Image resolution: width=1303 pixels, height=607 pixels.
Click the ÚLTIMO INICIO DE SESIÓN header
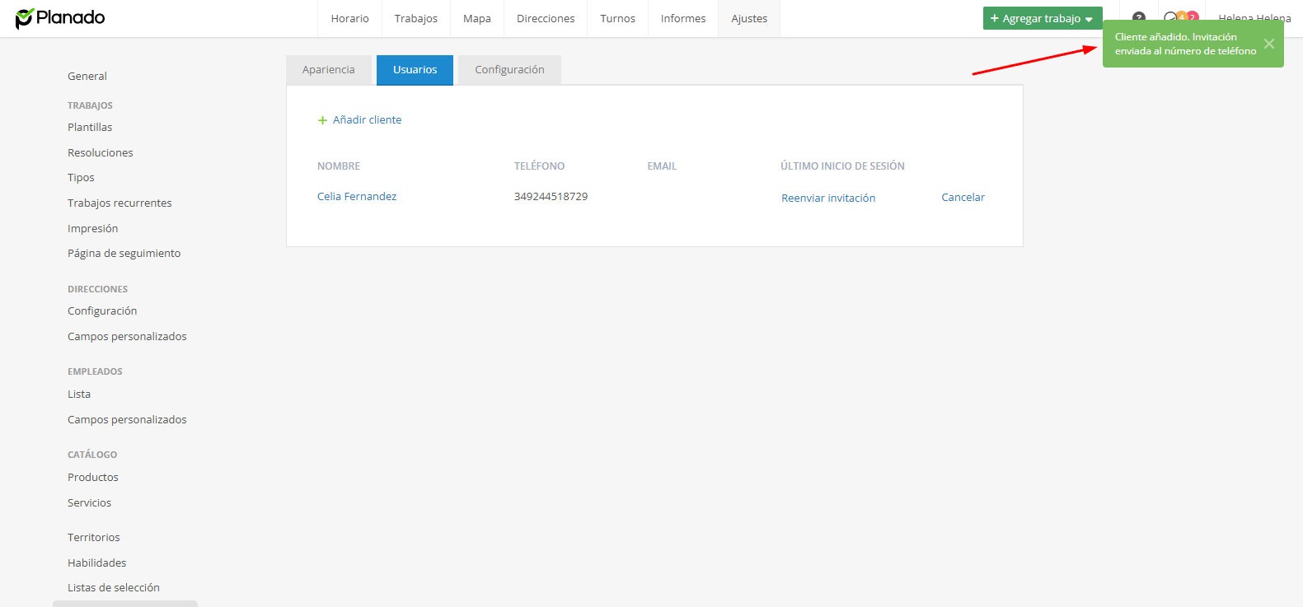tap(842, 166)
